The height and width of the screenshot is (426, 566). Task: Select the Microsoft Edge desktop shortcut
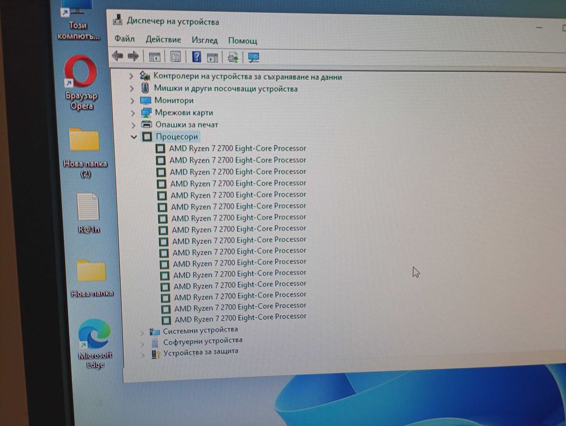coord(95,343)
